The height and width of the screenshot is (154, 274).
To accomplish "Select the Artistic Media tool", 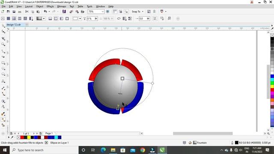I will tap(3, 57).
